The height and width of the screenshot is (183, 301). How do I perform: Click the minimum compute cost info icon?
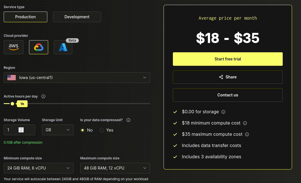[245, 123]
